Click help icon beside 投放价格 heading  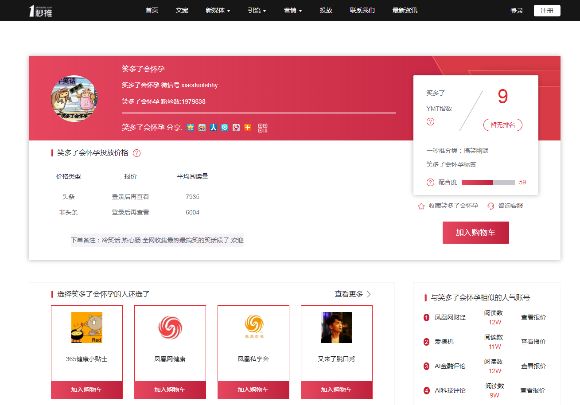coord(137,153)
